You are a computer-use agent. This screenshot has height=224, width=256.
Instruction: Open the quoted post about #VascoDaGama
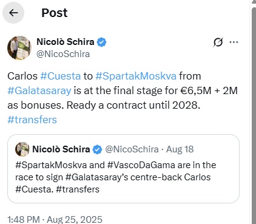pos(123,169)
